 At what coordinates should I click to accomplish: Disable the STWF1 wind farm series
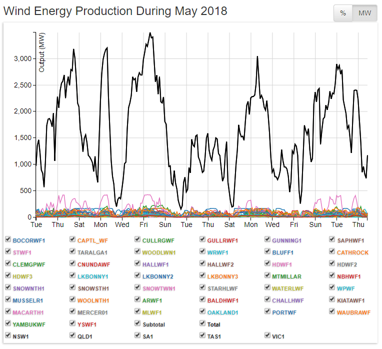pyautogui.click(x=8, y=252)
